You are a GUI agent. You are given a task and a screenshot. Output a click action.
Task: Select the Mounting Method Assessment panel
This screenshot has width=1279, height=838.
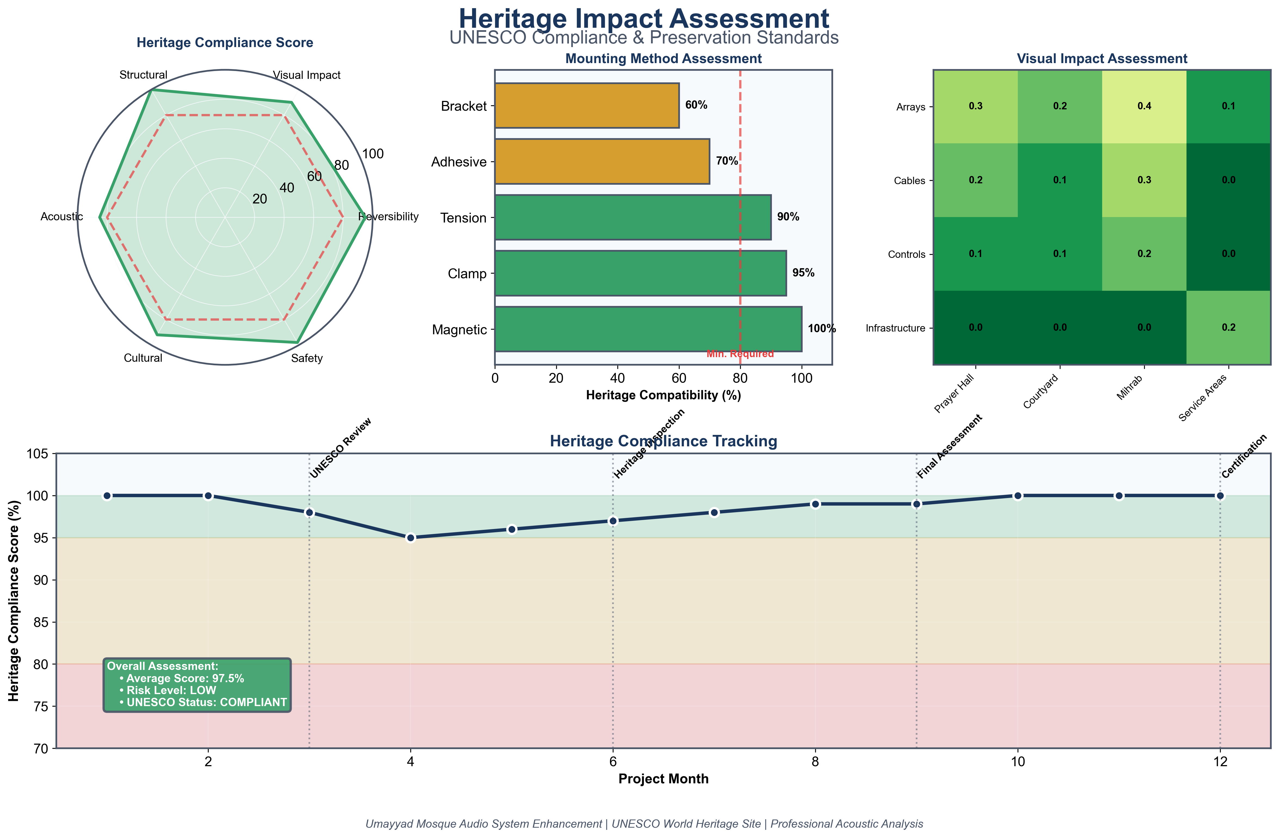[x=663, y=58]
